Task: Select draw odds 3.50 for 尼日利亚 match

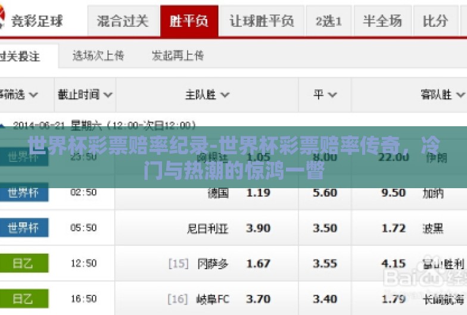Action: [325, 229]
